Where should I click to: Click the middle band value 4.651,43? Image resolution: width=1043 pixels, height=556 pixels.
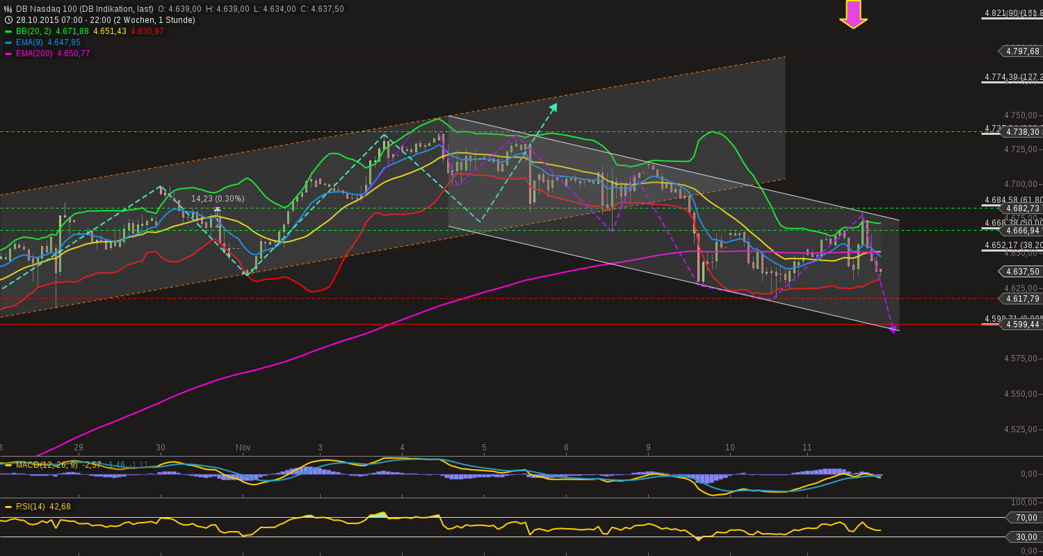coord(110,31)
